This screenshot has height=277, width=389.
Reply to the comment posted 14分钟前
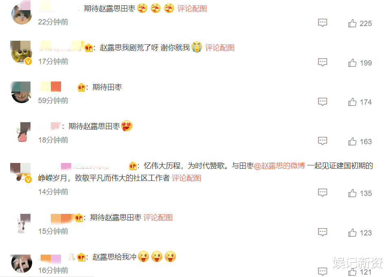coord(323,193)
